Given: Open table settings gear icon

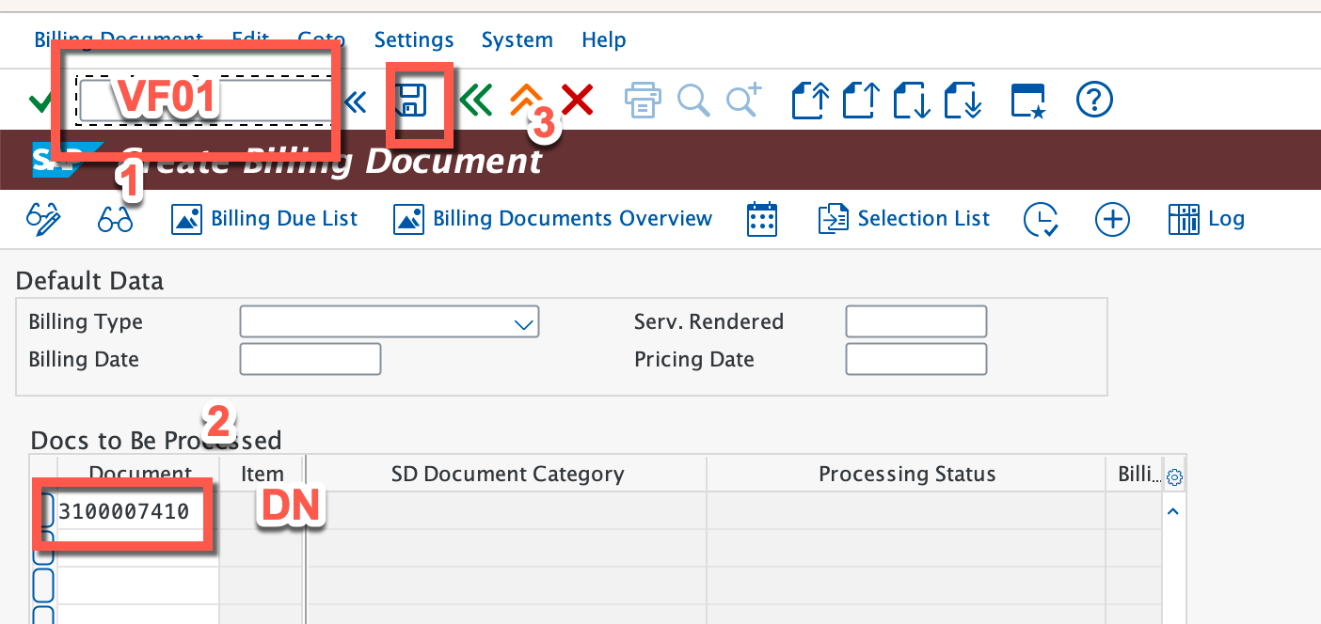Looking at the screenshot, I should (1174, 477).
